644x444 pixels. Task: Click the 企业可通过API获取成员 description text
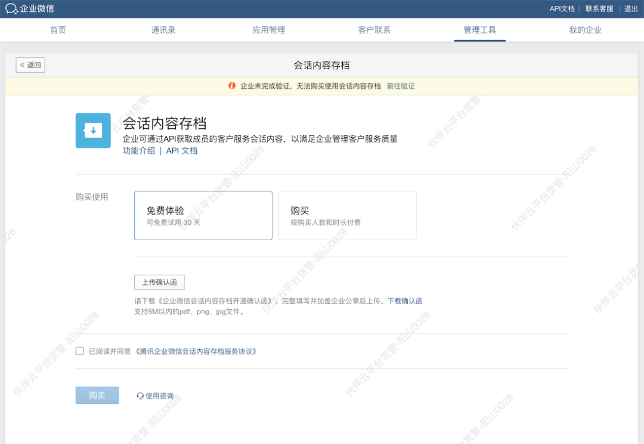(260, 139)
